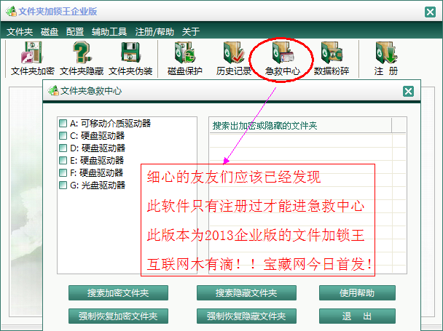Open the 历史记录 history tool

(x=234, y=59)
